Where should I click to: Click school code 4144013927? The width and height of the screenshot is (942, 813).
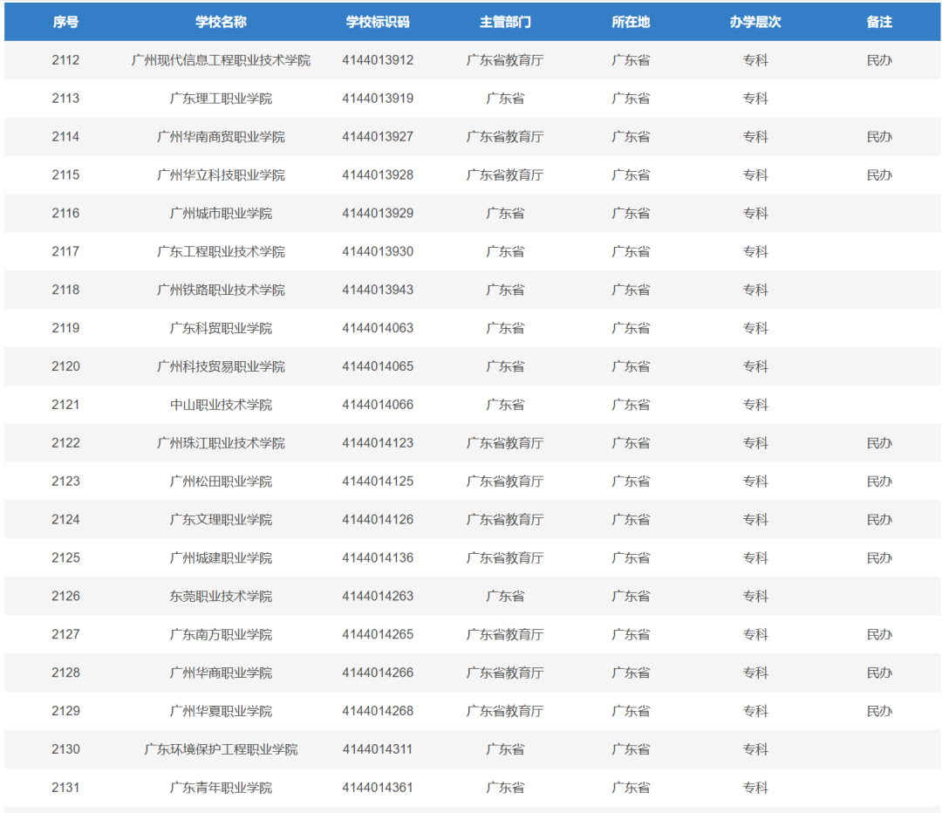(378, 137)
